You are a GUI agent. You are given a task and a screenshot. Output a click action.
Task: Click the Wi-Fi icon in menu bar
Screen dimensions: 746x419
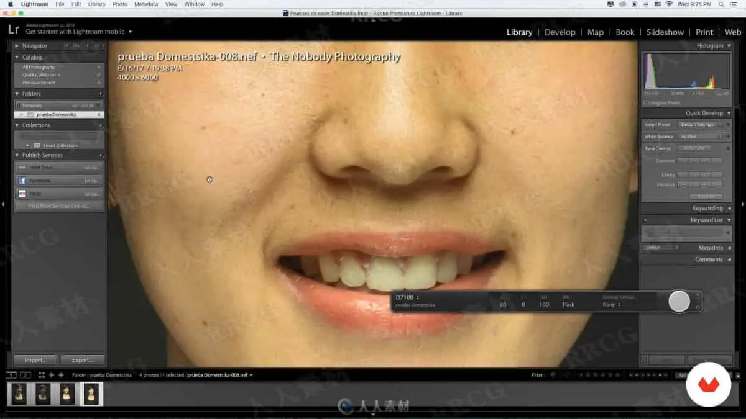coord(669,4)
